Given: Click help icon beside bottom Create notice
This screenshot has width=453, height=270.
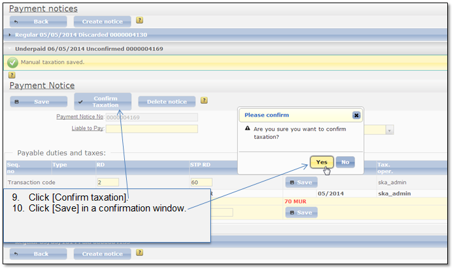Looking at the screenshot, I should 140,252.
